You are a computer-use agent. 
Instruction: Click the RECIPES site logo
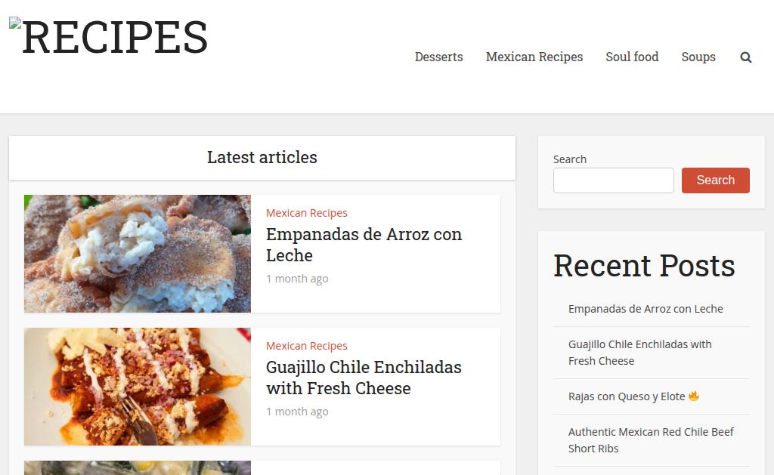click(x=109, y=37)
